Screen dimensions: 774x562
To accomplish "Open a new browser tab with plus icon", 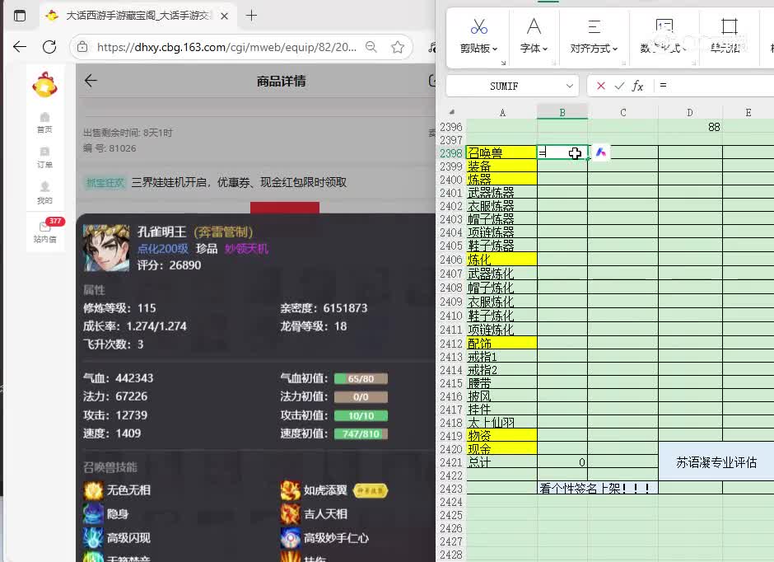I will pos(251,16).
